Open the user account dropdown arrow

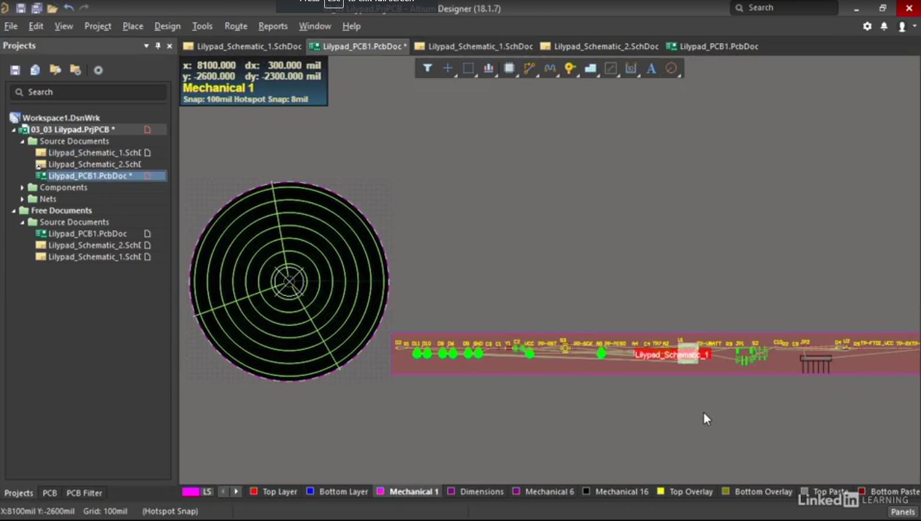pyautogui.click(x=914, y=26)
